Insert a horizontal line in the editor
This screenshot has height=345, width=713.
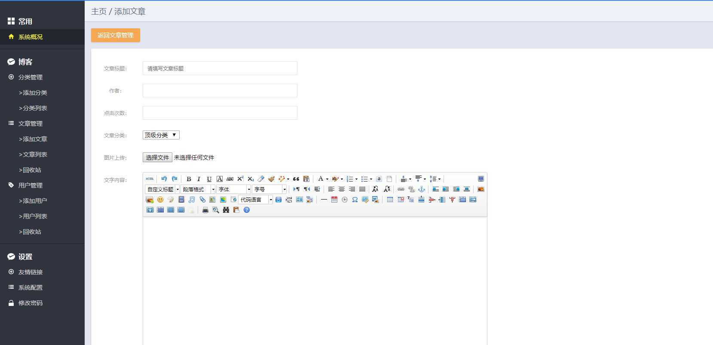tap(324, 200)
